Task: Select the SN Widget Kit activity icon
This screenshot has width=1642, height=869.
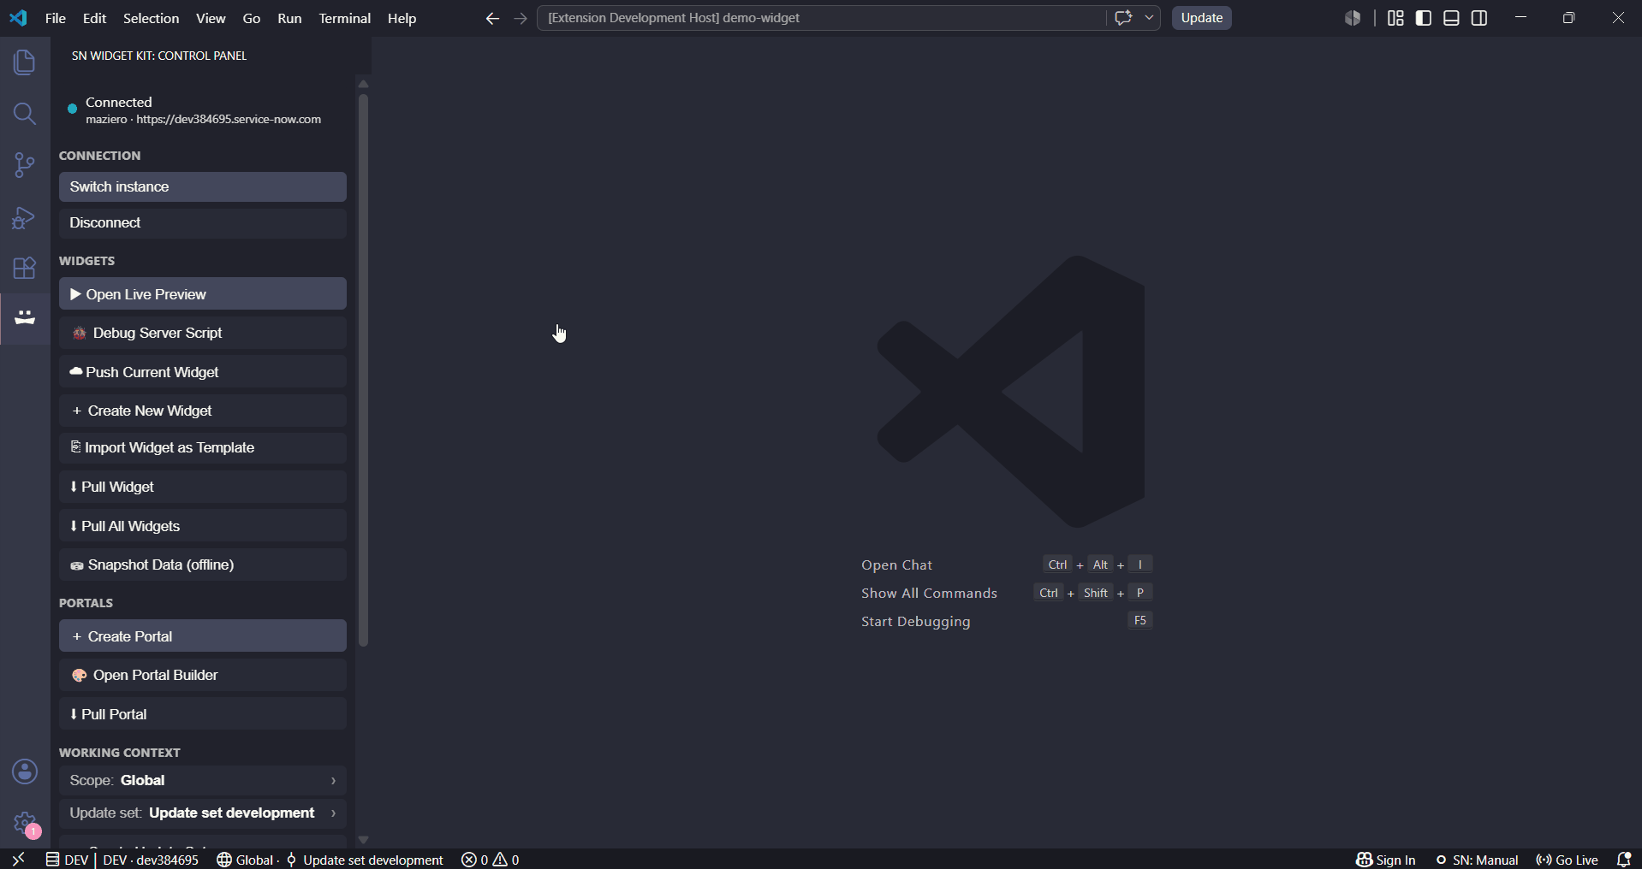Action: click(25, 317)
